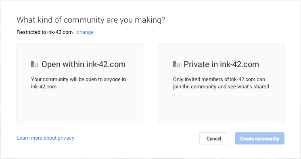The width and height of the screenshot is (301, 159).
Task: Click the empty lower area of the Private card
Action: (x=222, y=107)
